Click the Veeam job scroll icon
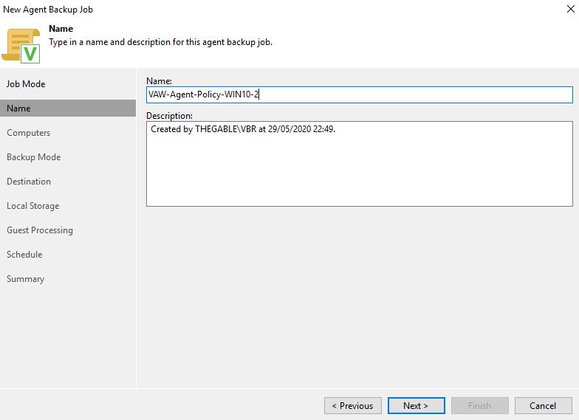This screenshot has height=420, width=579. [x=21, y=46]
